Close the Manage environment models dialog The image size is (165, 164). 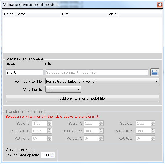click(160, 5)
